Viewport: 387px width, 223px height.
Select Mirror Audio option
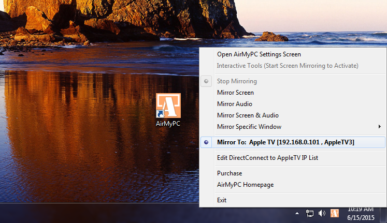coord(293,104)
